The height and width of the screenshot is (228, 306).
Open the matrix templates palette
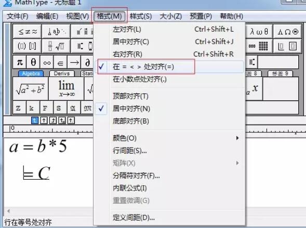tap(259, 46)
